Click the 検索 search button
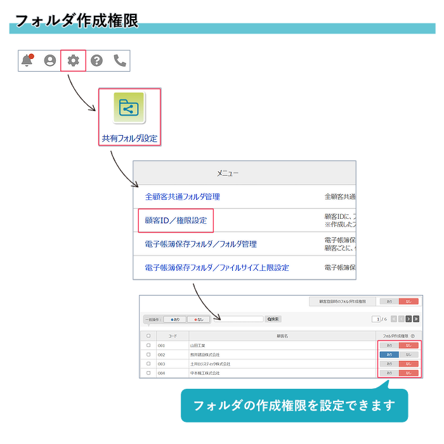 [x=273, y=319]
